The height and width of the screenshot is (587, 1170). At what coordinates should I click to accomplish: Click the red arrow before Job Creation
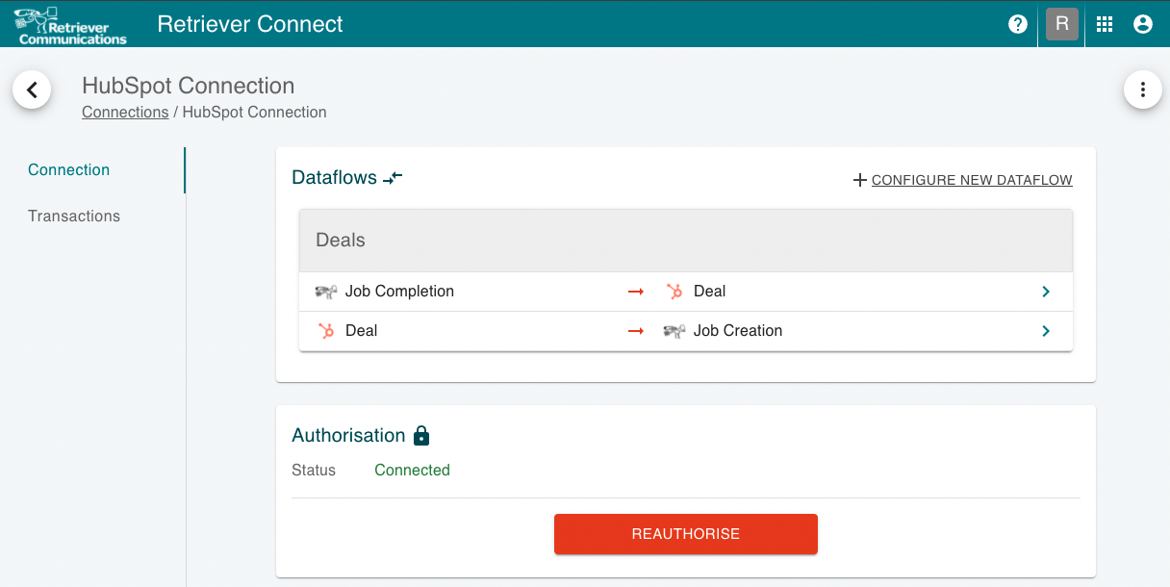(x=635, y=331)
